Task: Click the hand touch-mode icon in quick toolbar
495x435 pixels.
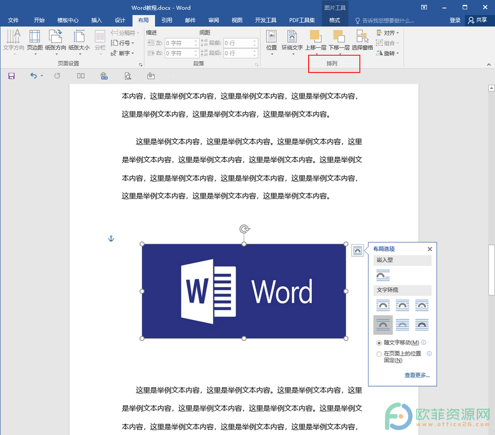Action: point(151,76)
